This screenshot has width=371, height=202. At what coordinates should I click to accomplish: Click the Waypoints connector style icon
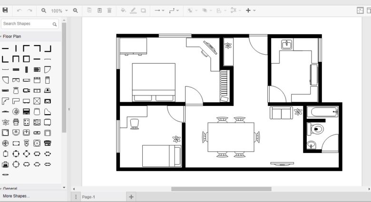tap(172, 10)
